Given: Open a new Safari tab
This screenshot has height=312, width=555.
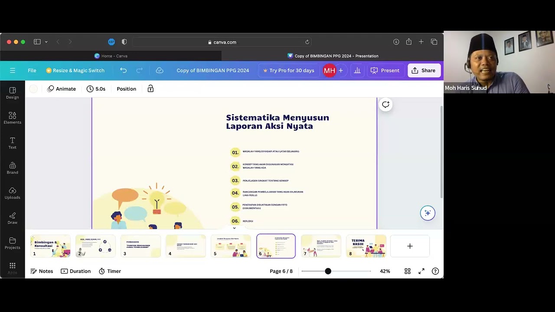Looking at the screenshot, I should [x=421, y=42].
